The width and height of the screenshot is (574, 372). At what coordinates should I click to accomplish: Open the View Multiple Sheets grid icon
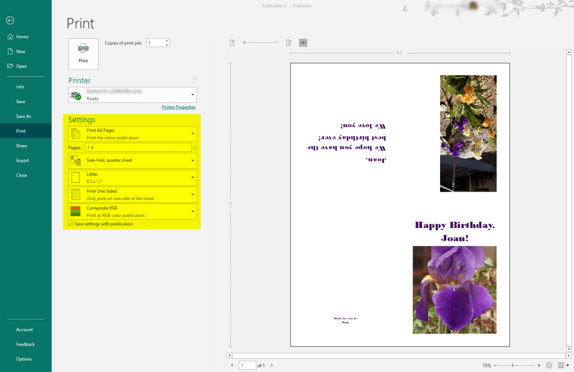(x=561, y=365)
